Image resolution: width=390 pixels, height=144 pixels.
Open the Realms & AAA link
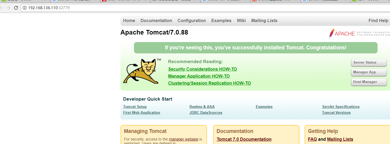click(202, 107)
